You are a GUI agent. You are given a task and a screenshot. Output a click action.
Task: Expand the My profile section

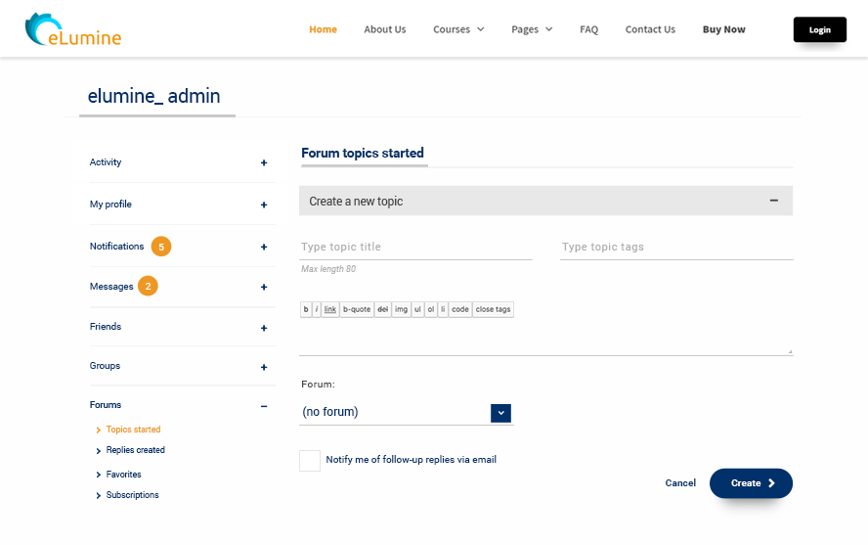[x=264, y=204]
